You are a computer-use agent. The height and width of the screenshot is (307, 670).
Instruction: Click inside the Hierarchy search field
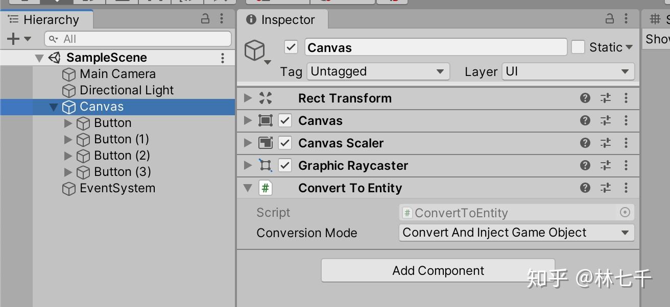(x=137, y=38)
